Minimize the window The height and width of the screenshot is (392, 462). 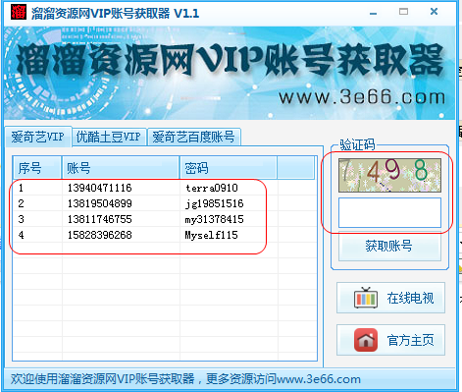[373, 13]
